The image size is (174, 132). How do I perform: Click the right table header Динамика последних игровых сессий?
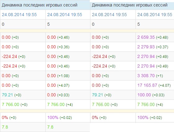click(x=130, y=5)
